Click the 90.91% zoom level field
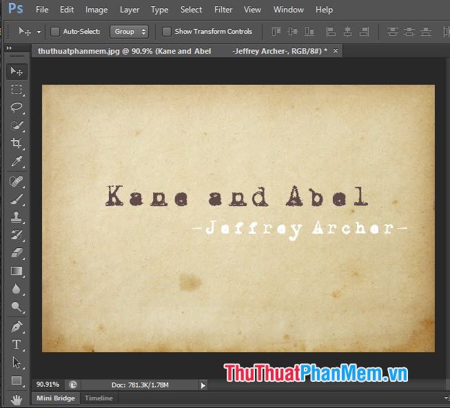 tap(48, 385)
